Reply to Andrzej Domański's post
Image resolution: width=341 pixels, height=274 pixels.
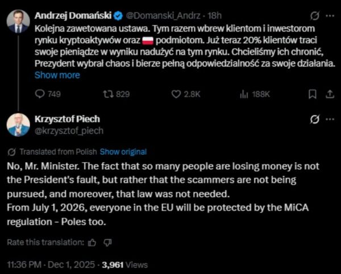coord(40,94)
